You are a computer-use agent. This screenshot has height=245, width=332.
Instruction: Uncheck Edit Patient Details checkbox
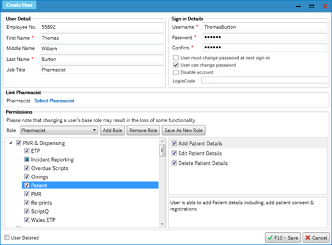pyautogui.click(x=174, y=153)
